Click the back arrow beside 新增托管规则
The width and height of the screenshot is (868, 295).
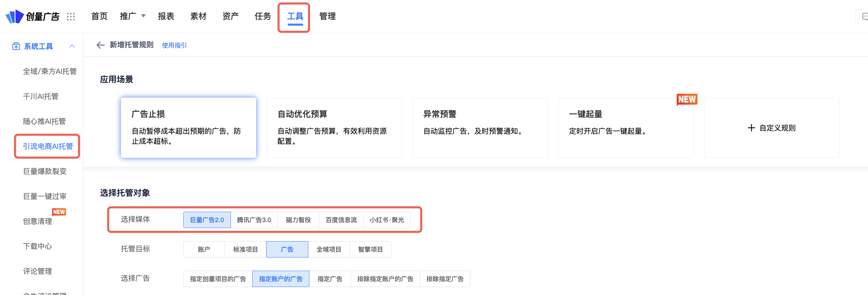[x=100, y=45]
